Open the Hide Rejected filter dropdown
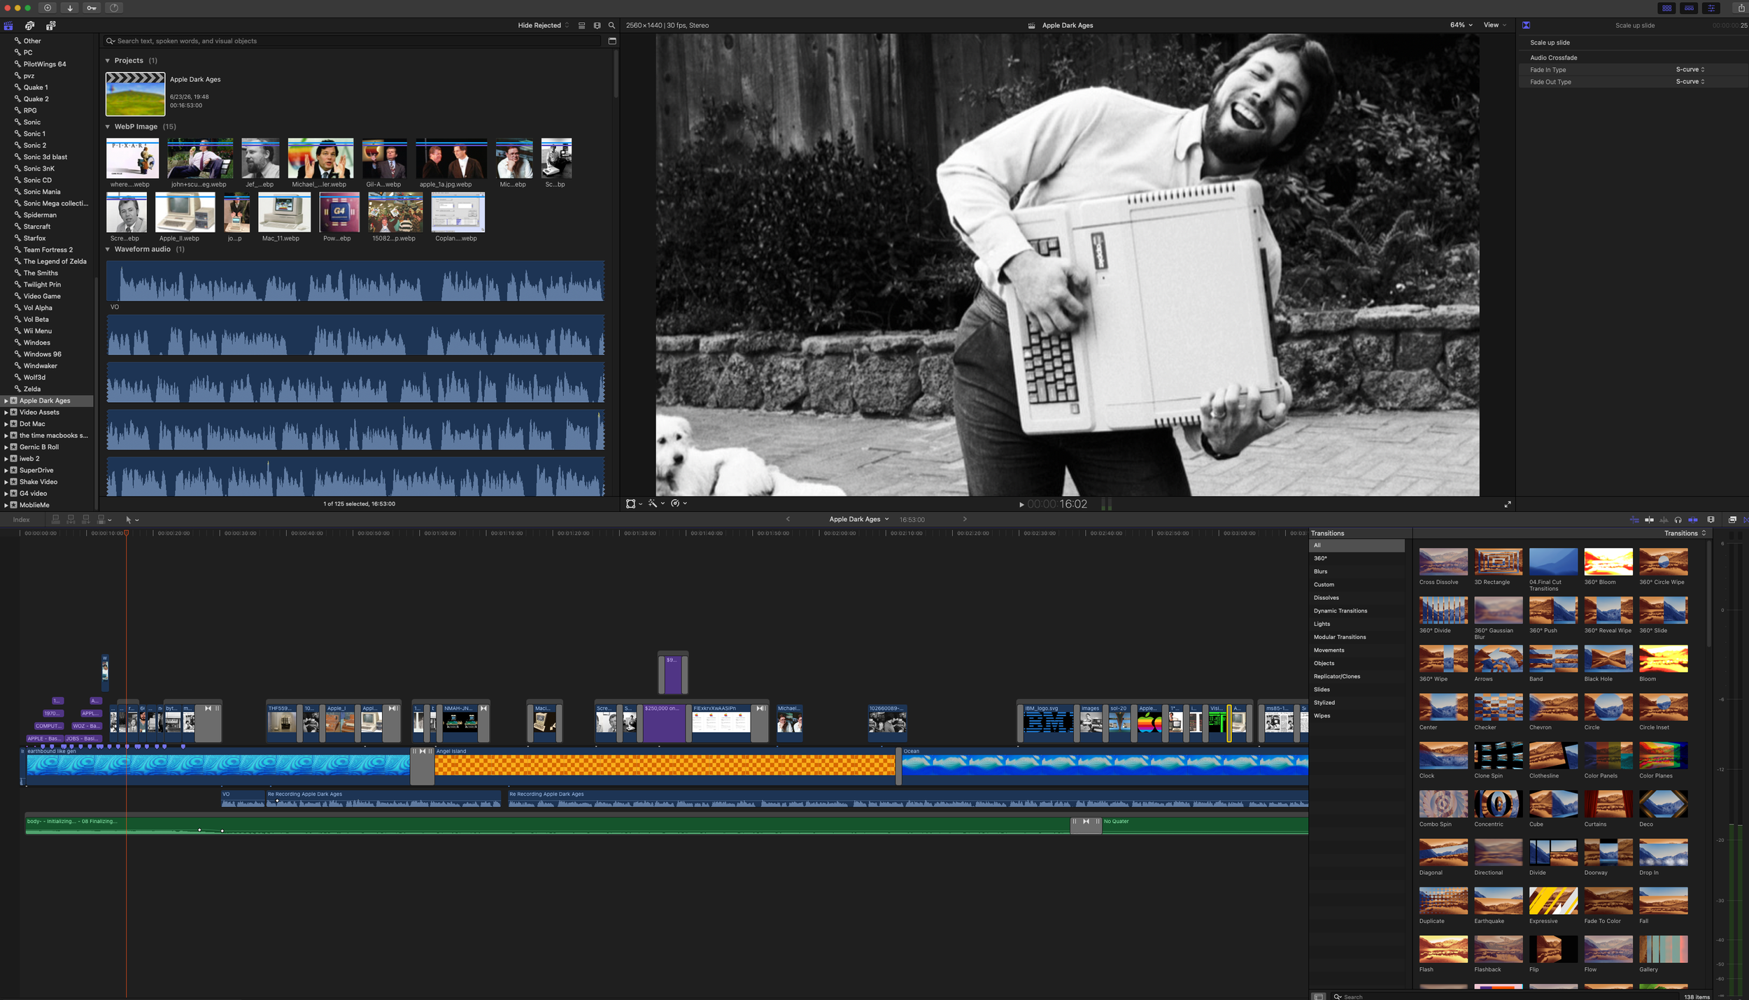 [543, 25]
